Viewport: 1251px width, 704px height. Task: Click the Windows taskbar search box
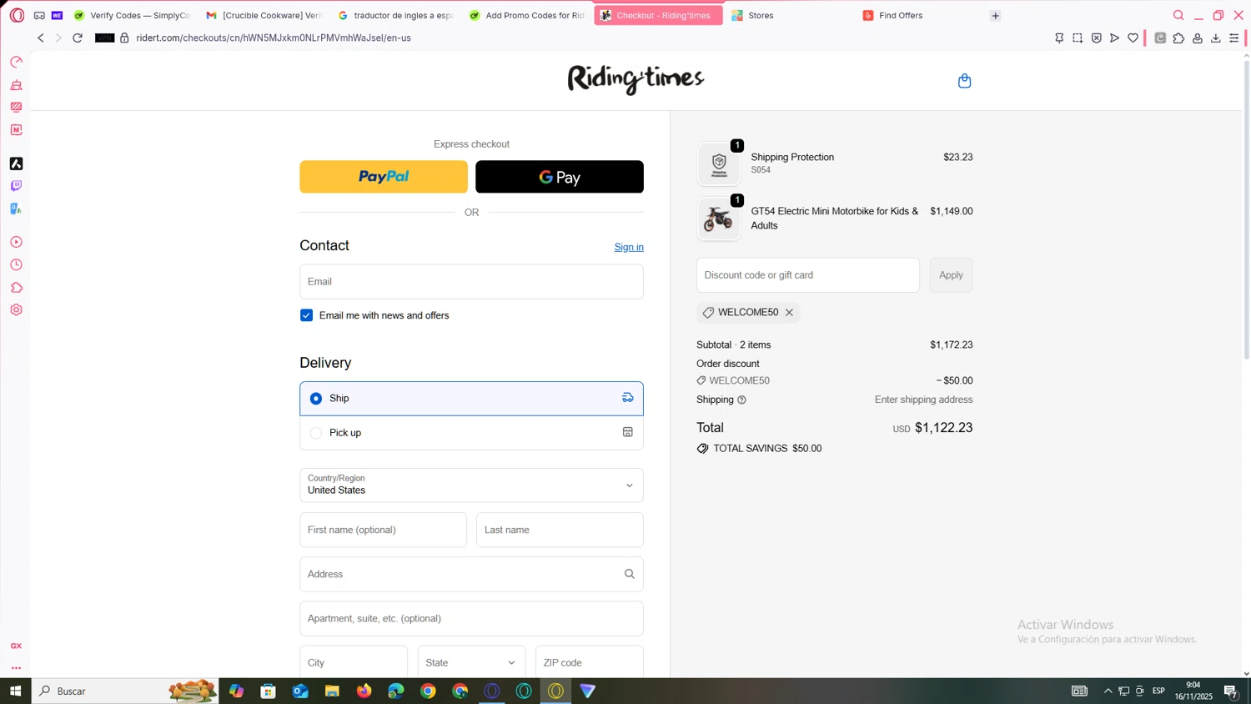coord(125,691)
